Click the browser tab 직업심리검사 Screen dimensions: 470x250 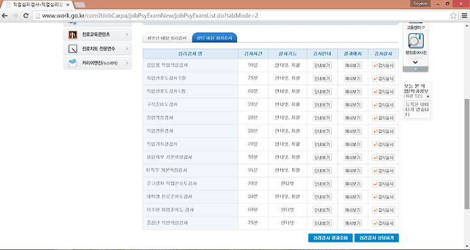[38, 5]
